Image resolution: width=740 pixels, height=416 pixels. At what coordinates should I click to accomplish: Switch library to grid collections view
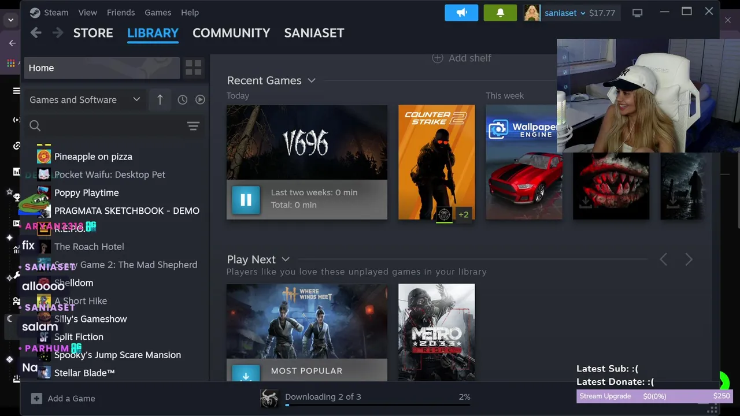[x=194, y=68]
